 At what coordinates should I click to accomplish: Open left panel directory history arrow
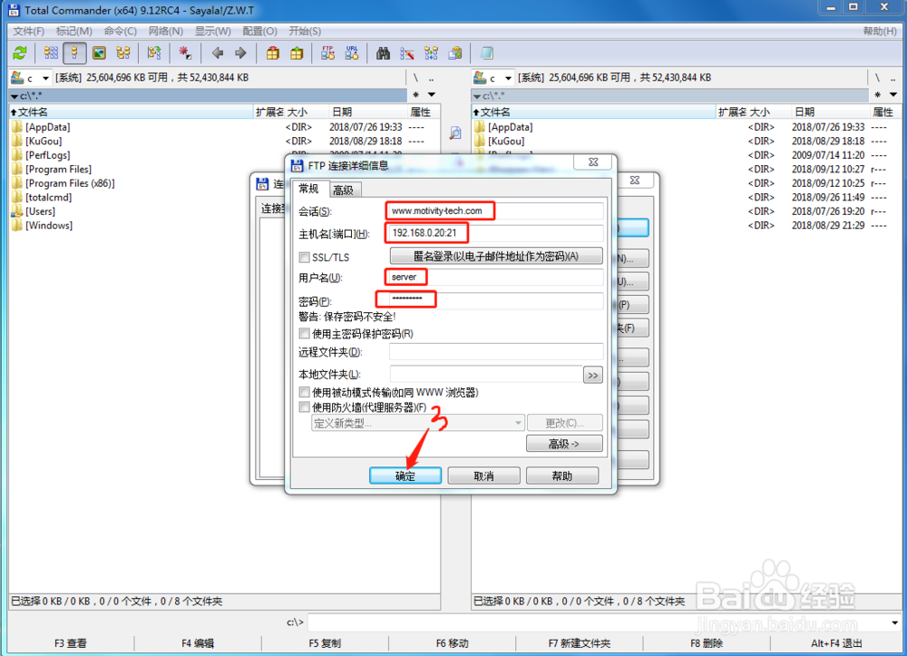(432, 94)
